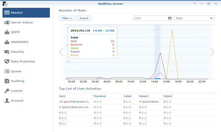Focus the Date input field
This screenshot has height=132, width=221.
tap(151, 18)
